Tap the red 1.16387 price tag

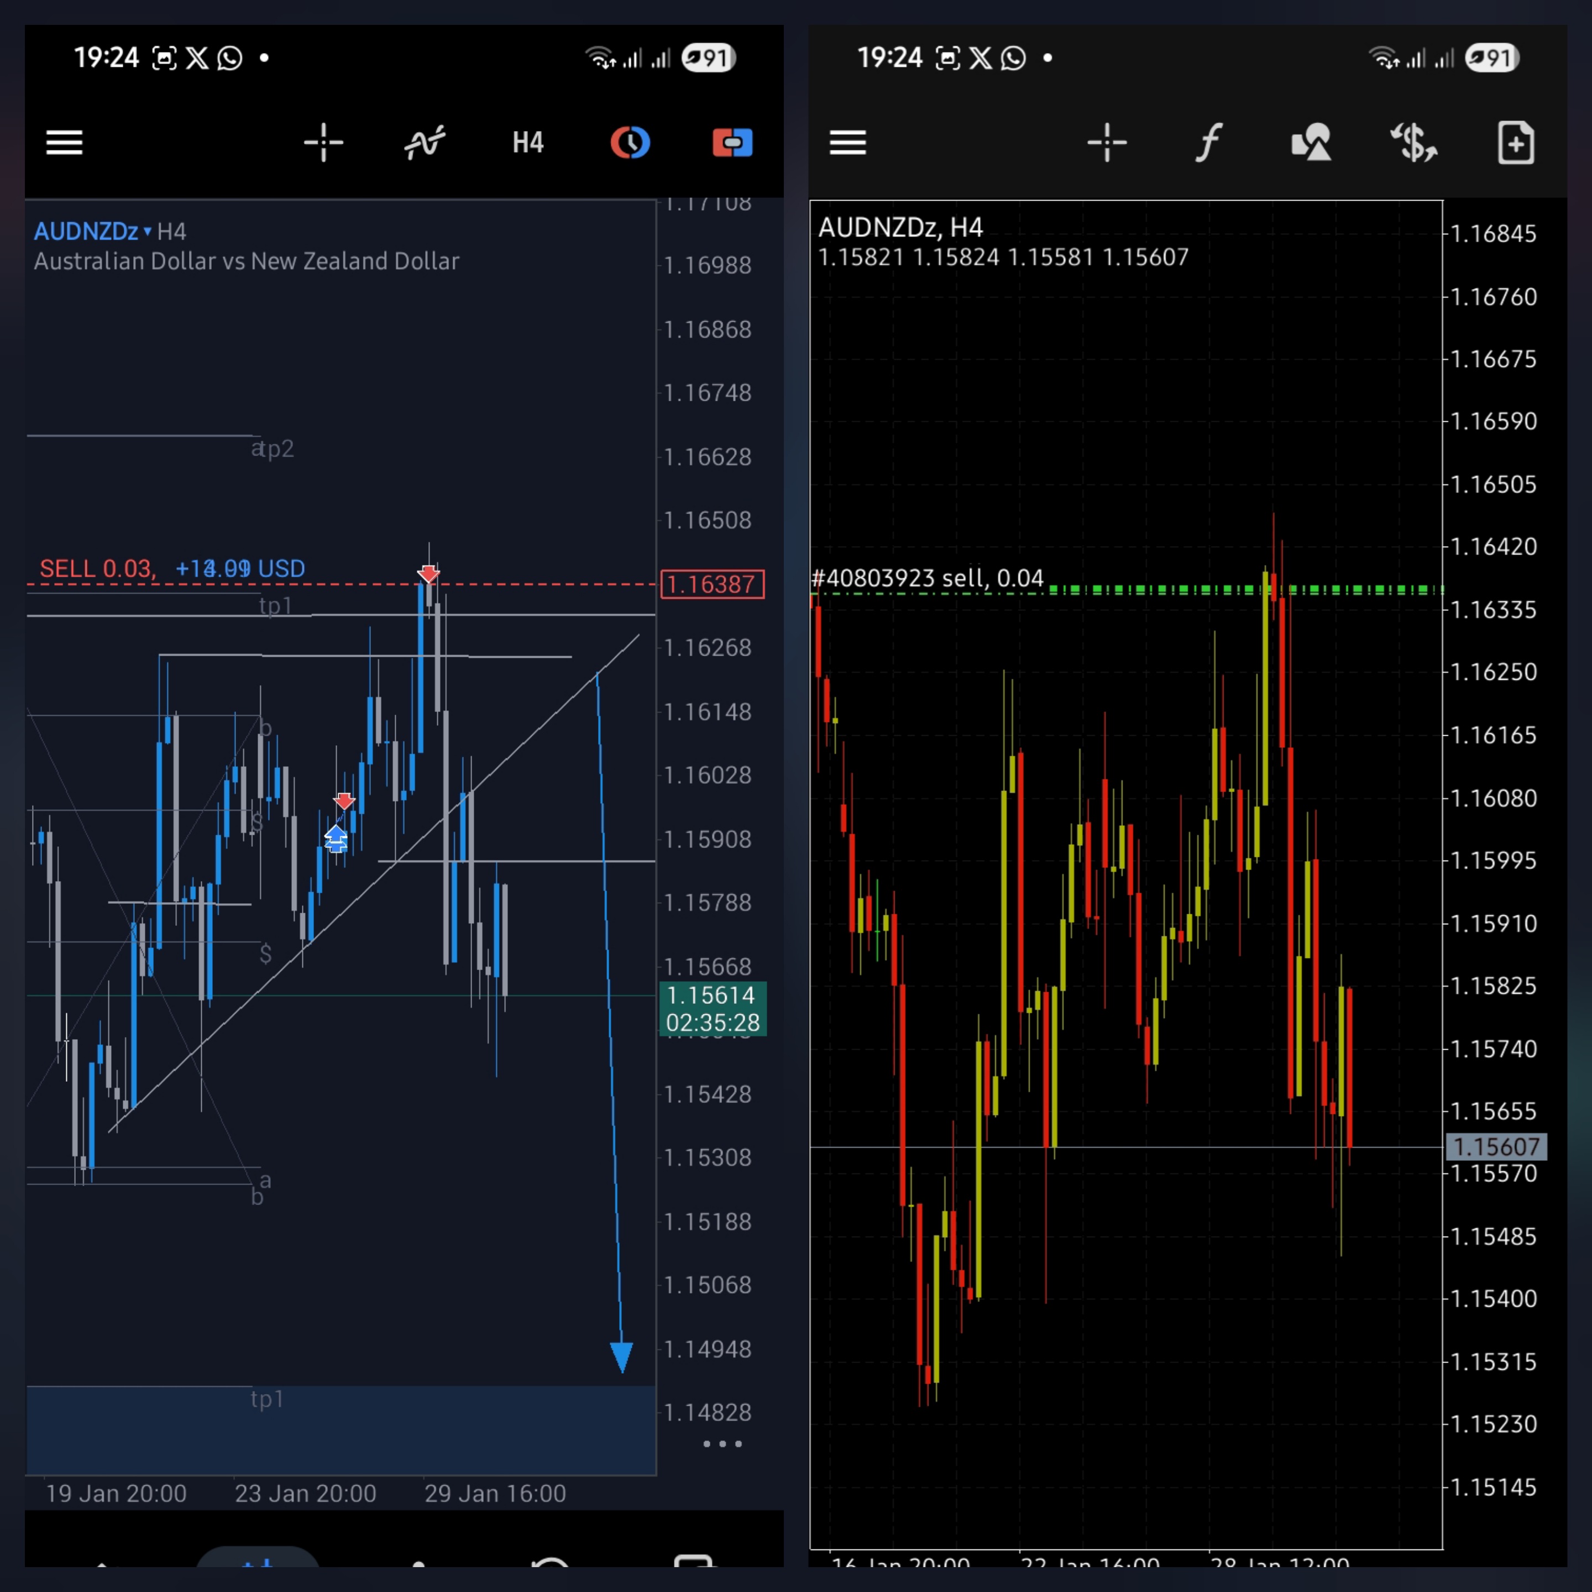[x=712, y=584]
